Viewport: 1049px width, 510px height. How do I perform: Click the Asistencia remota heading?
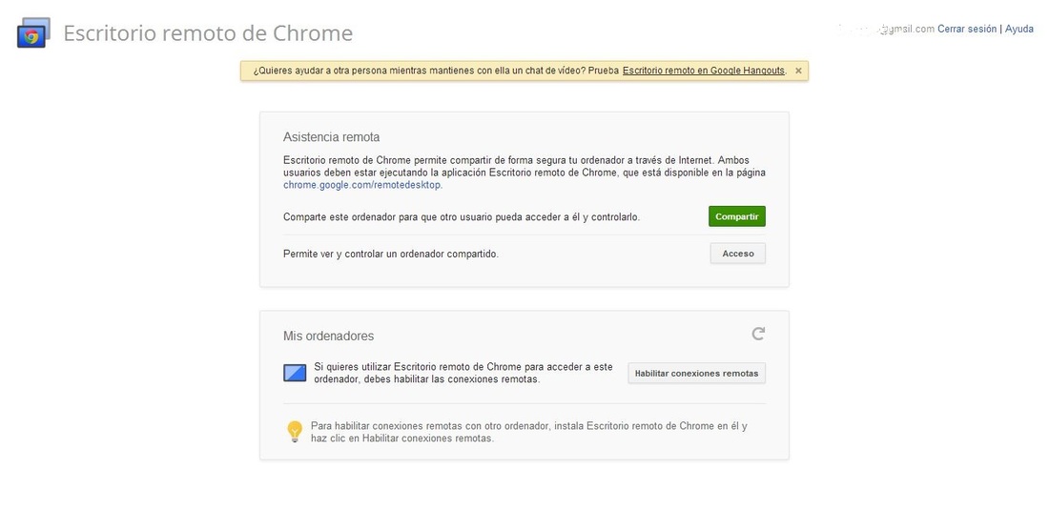click(x=331, y=137)
